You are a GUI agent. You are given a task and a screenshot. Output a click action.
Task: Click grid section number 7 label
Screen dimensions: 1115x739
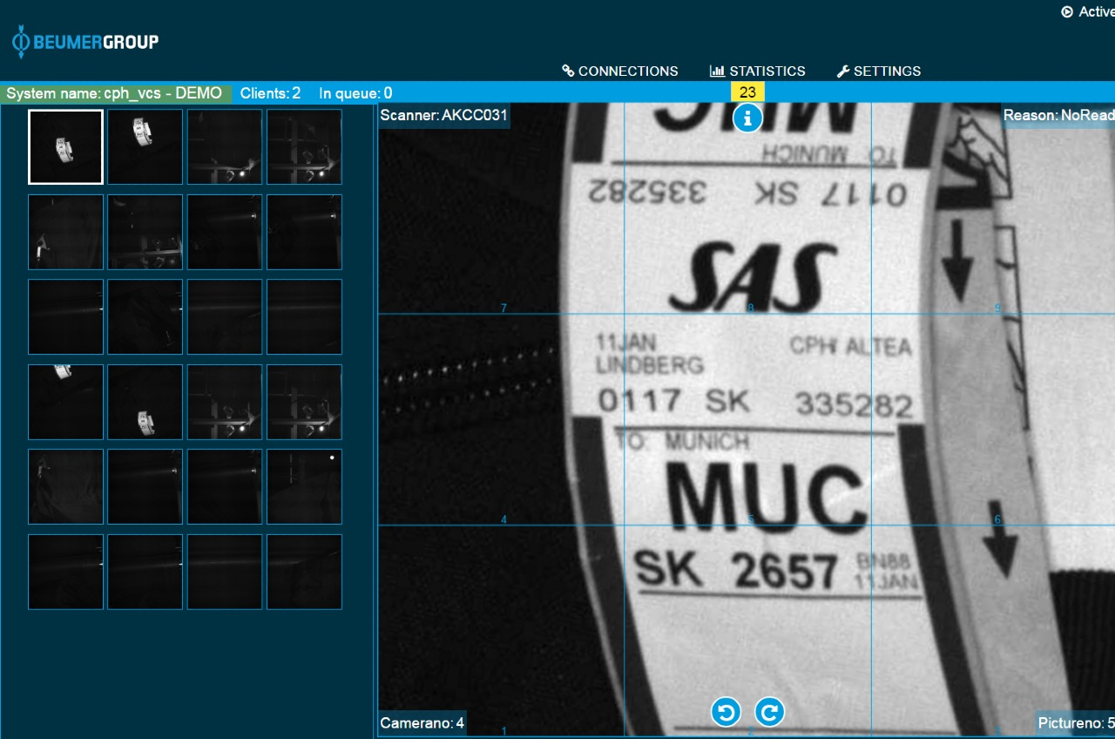pyautogui.click(x=503, y=308)
